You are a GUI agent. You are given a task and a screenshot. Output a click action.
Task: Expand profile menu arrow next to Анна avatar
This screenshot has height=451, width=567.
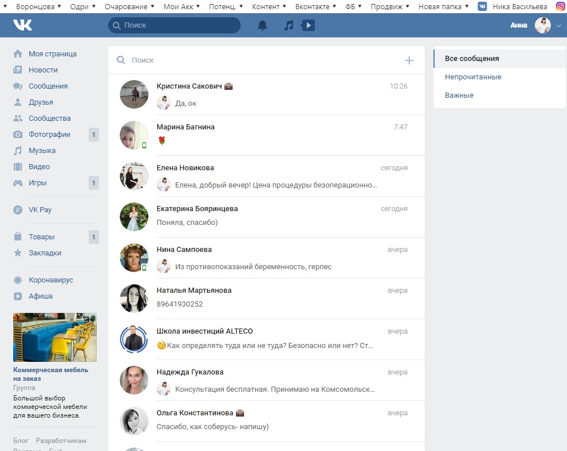click(559, 26)
